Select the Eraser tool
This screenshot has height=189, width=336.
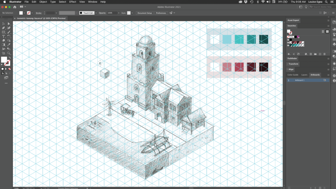click(x=4, y=40)
